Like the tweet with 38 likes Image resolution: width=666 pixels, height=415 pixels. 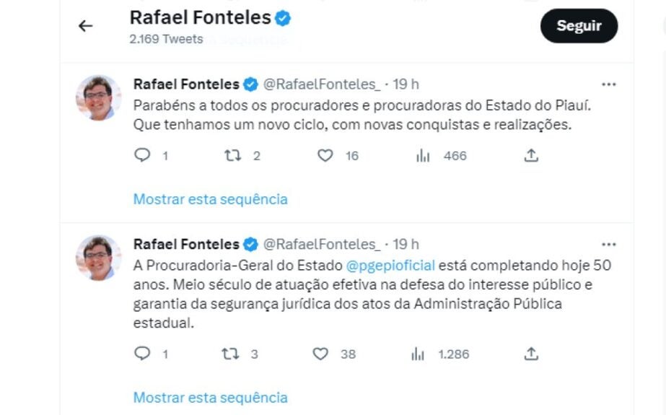[x=320, y=354]
